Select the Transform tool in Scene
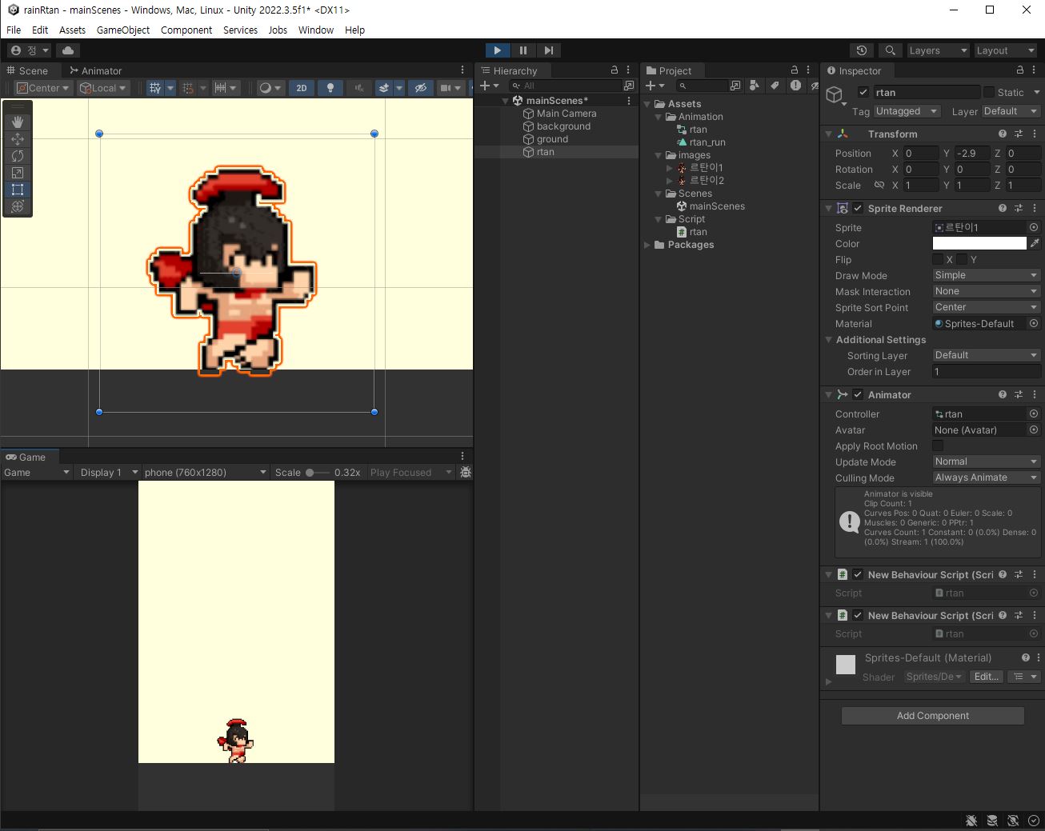Image resolution: width=1045 pixels, height=831 pixels. (18, 206)
